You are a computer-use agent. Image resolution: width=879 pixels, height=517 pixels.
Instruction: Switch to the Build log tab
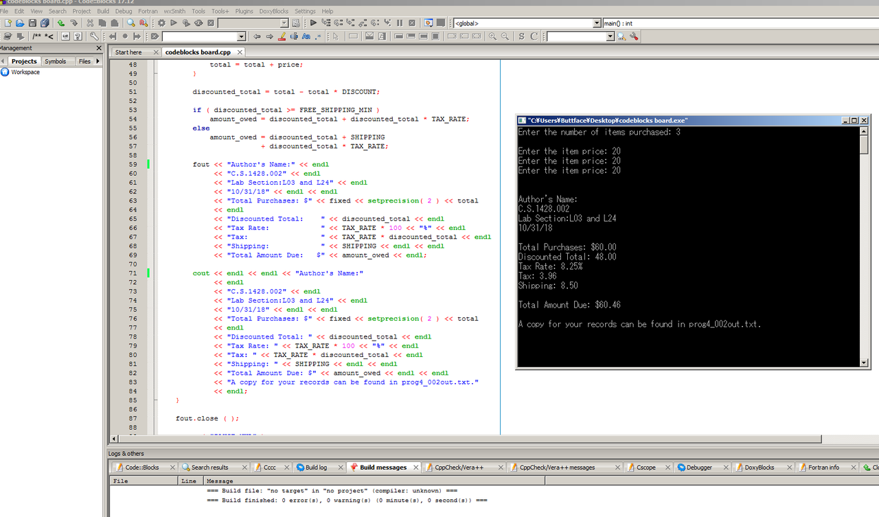point(316,468)
